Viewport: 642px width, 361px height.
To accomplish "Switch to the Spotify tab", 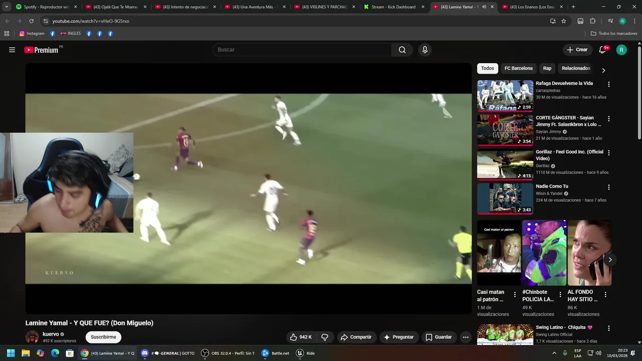I will pyautogui.click(x=46, y=7).
